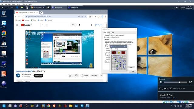Click Minesweeper in the guest taskbar
194x109 pixels.
pyautogui.click(x=59, y=8)
